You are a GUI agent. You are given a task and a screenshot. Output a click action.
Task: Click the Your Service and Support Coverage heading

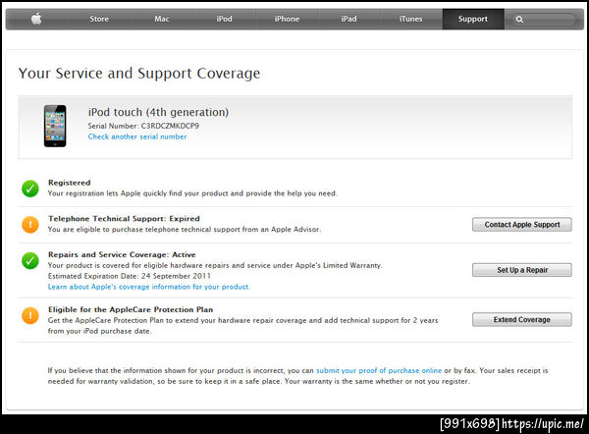point(139,74)
